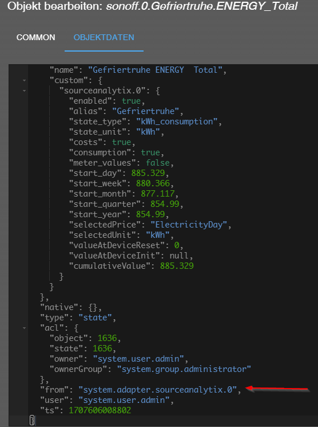Click the start_year value 854.99
This screenshot has width=318, height=427.
(150, 214)
